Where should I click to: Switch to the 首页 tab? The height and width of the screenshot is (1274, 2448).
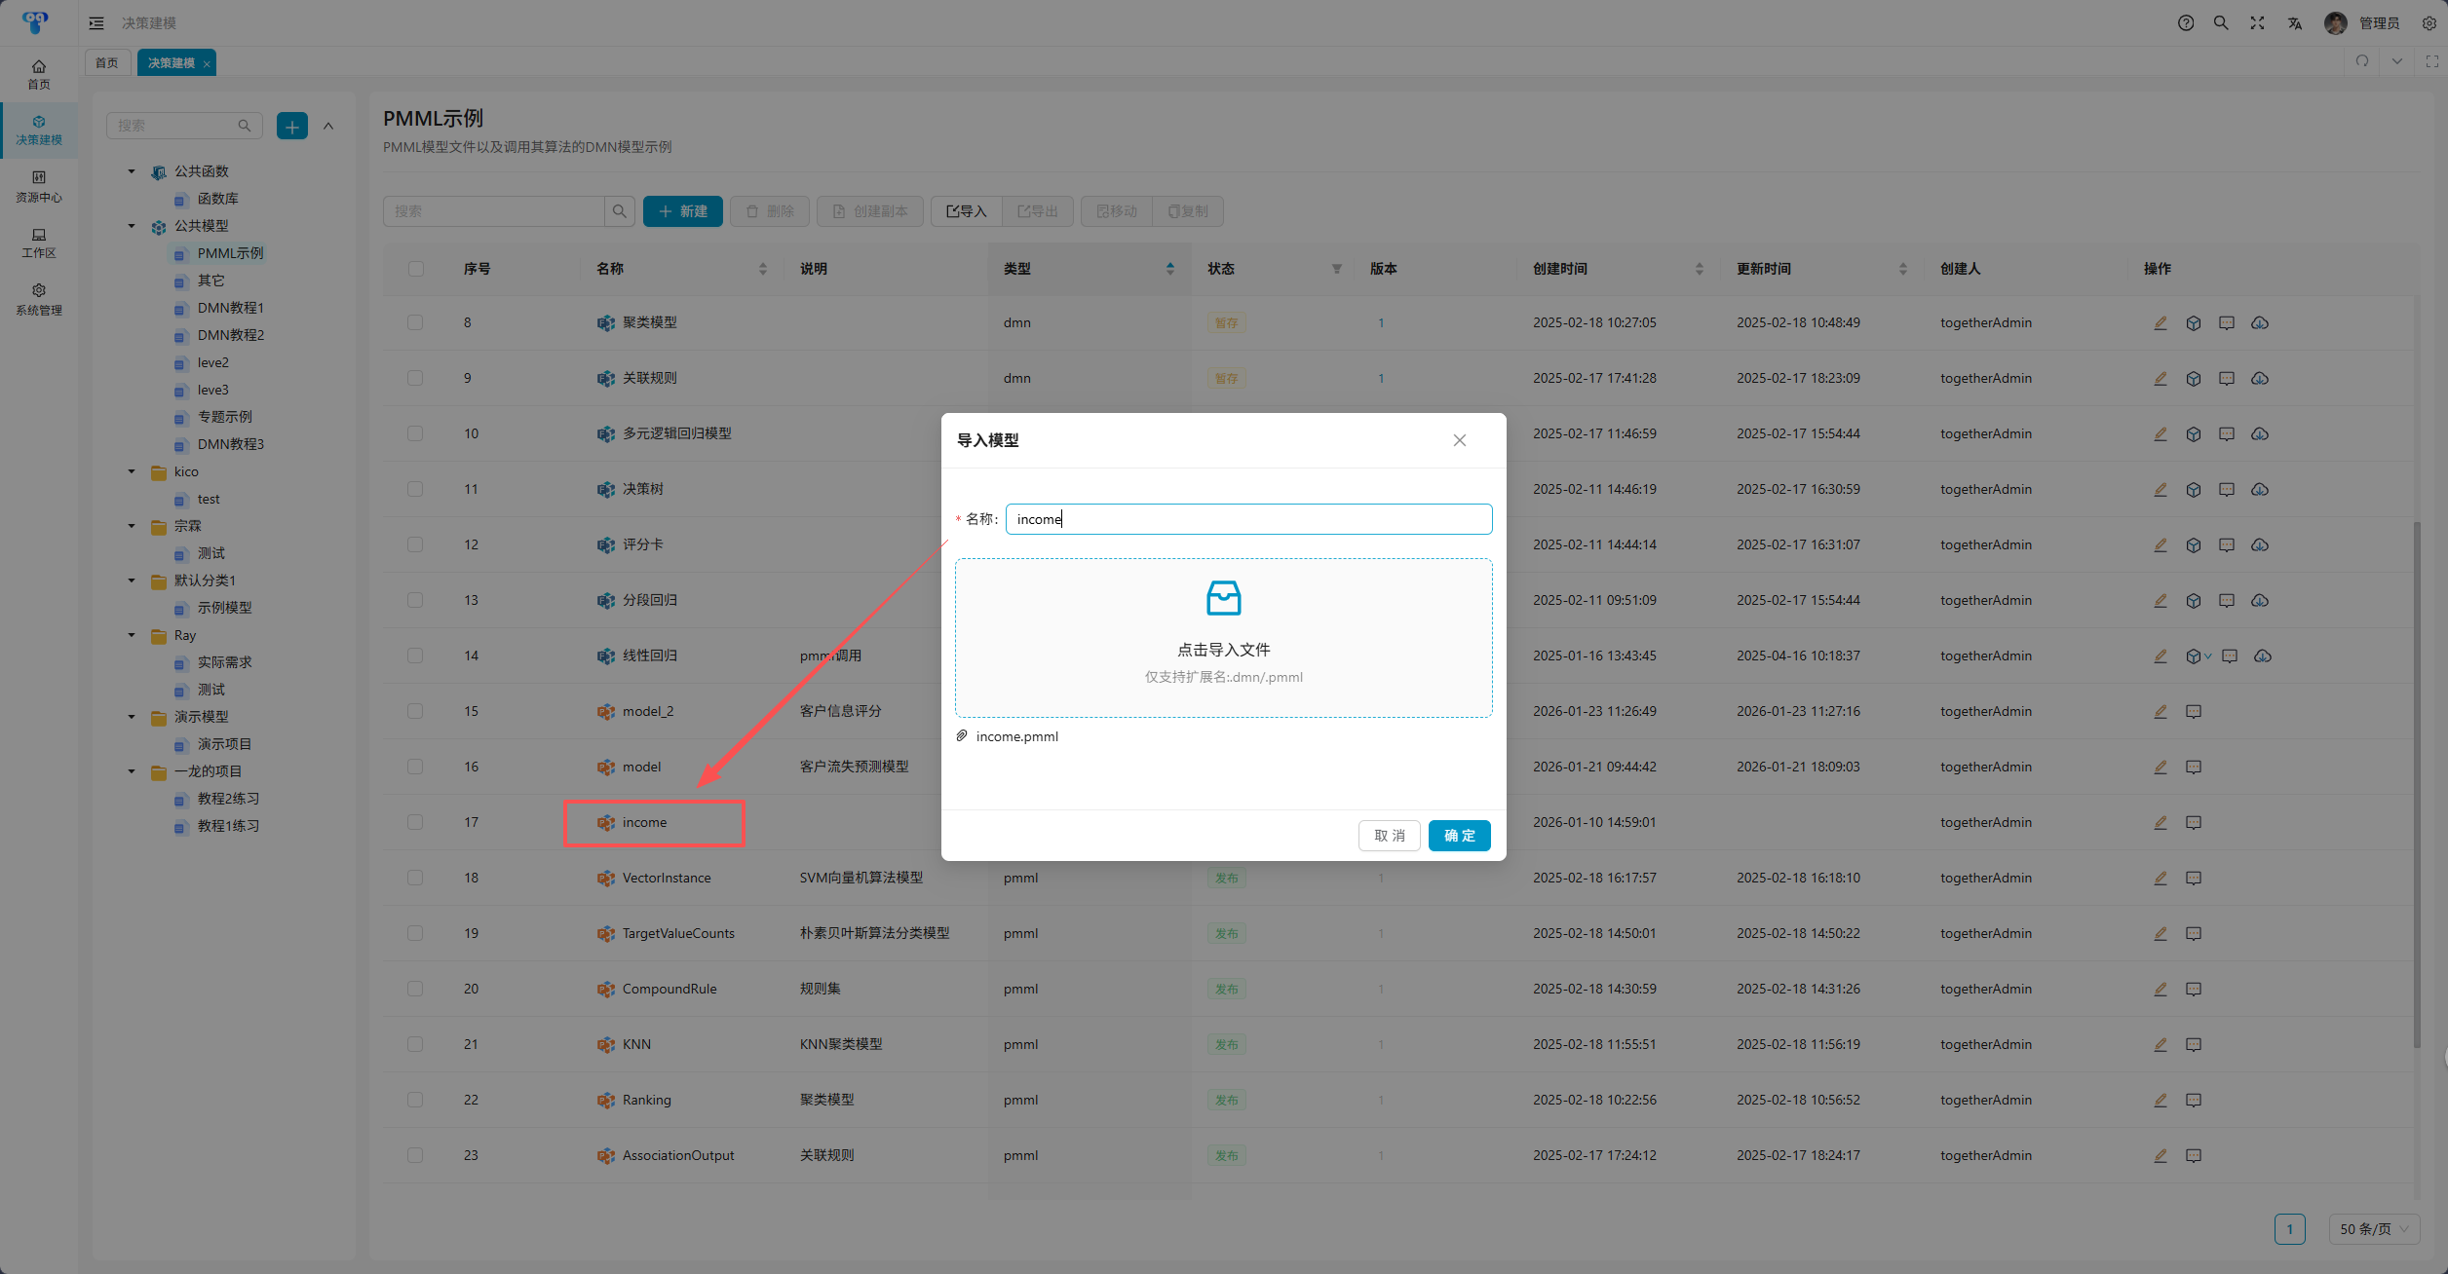tap(106, 62)
